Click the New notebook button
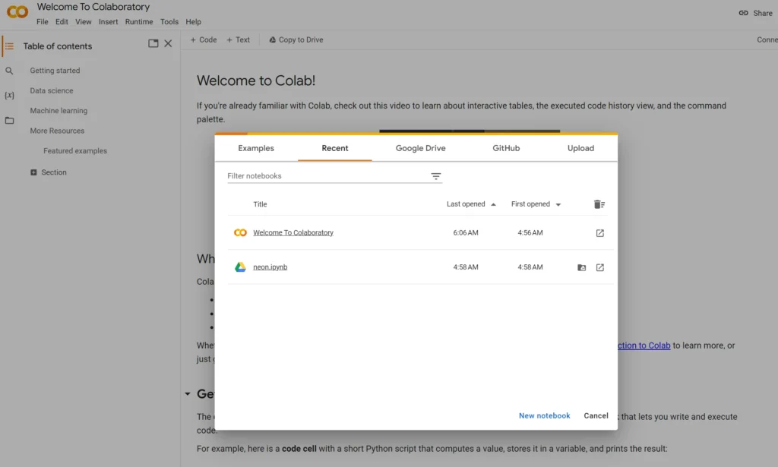 coord(544,415)
